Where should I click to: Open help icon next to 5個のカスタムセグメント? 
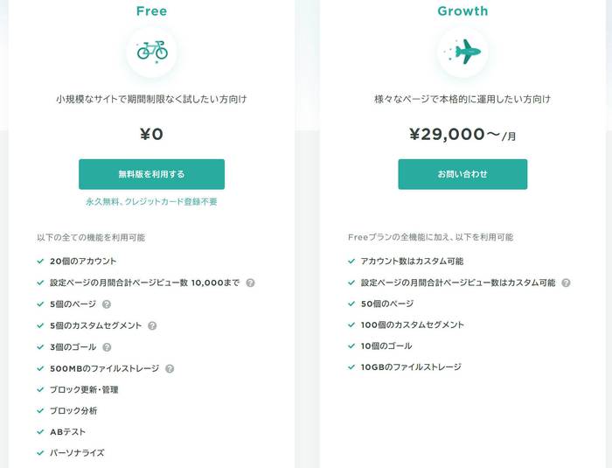point(152,325)
